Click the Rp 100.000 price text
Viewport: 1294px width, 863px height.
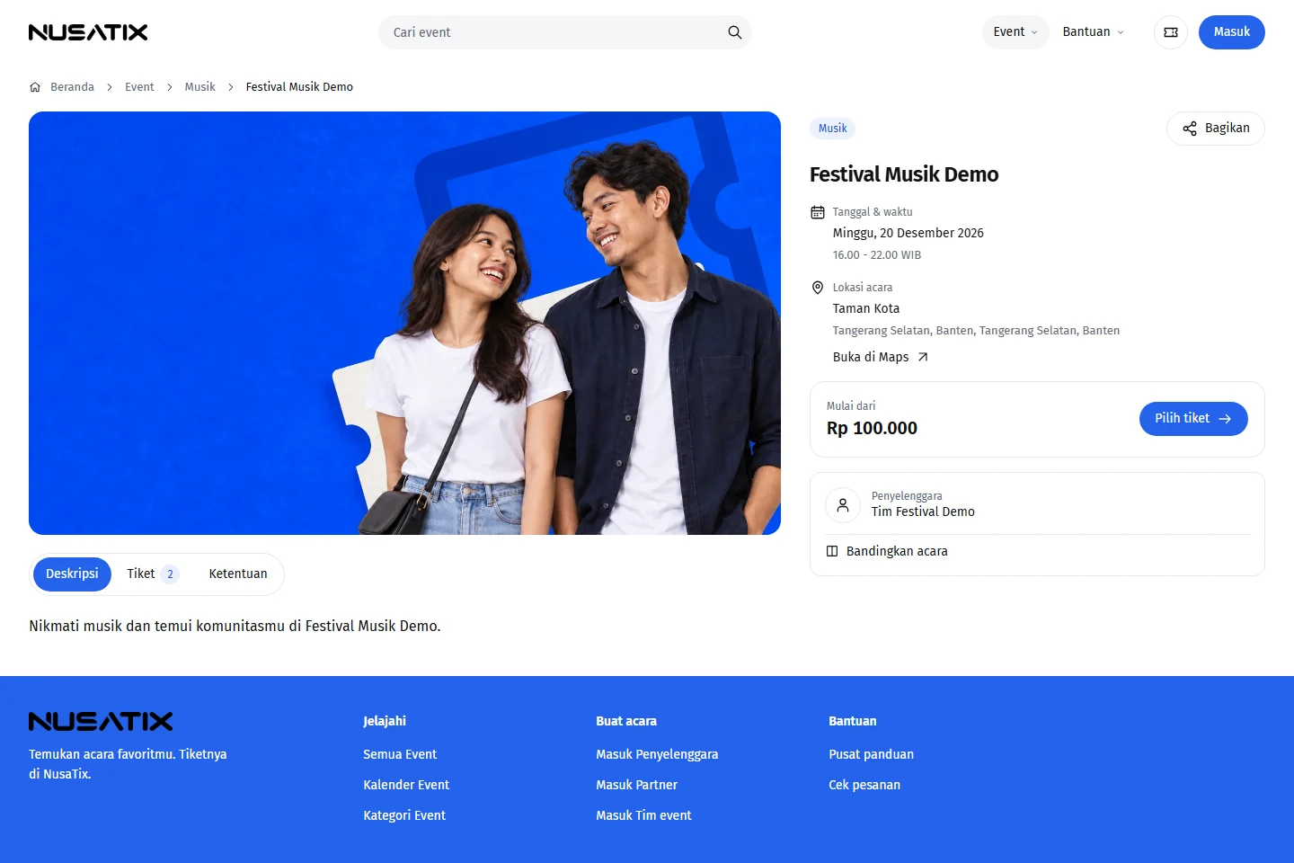point(872,429)
